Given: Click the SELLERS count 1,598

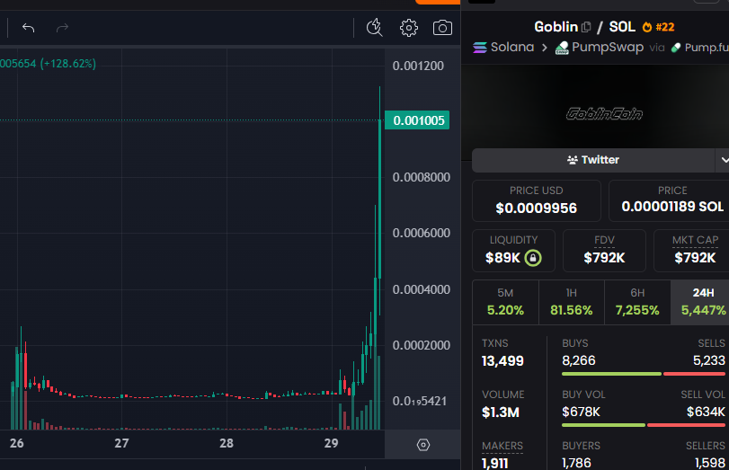Looking at the screenshot, I should click(x=710, y=463).
